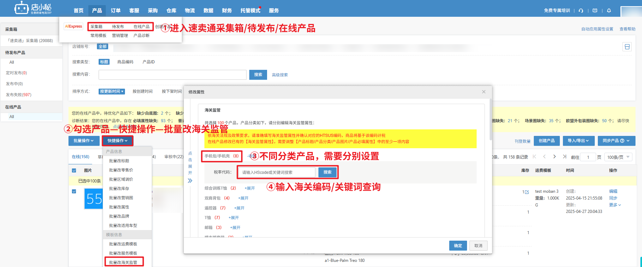642x267 pixels.
Task: Open 采集箱 submenu link
Action: [x=97, y=27]
